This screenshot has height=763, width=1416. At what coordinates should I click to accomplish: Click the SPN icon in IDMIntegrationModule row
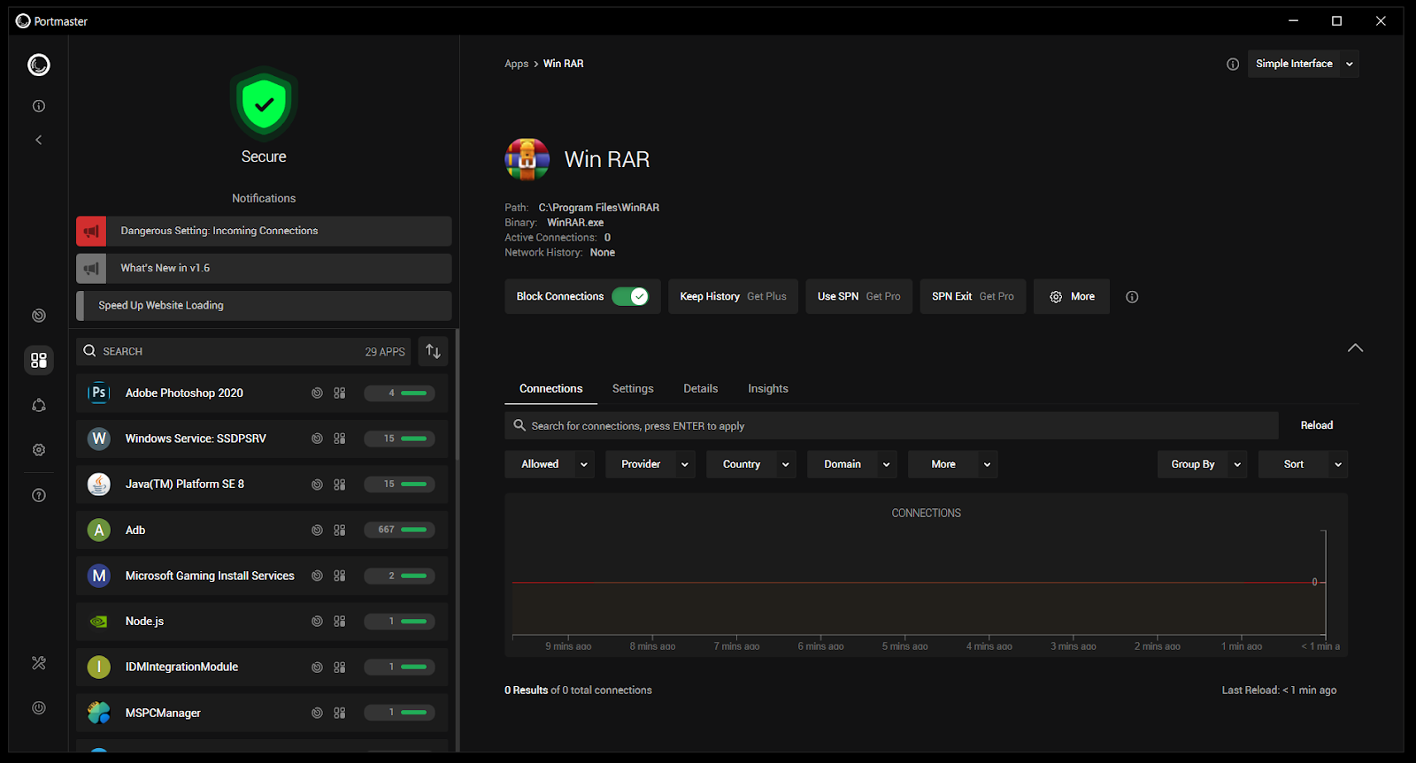pyautogui.click(x=317, y=668)
